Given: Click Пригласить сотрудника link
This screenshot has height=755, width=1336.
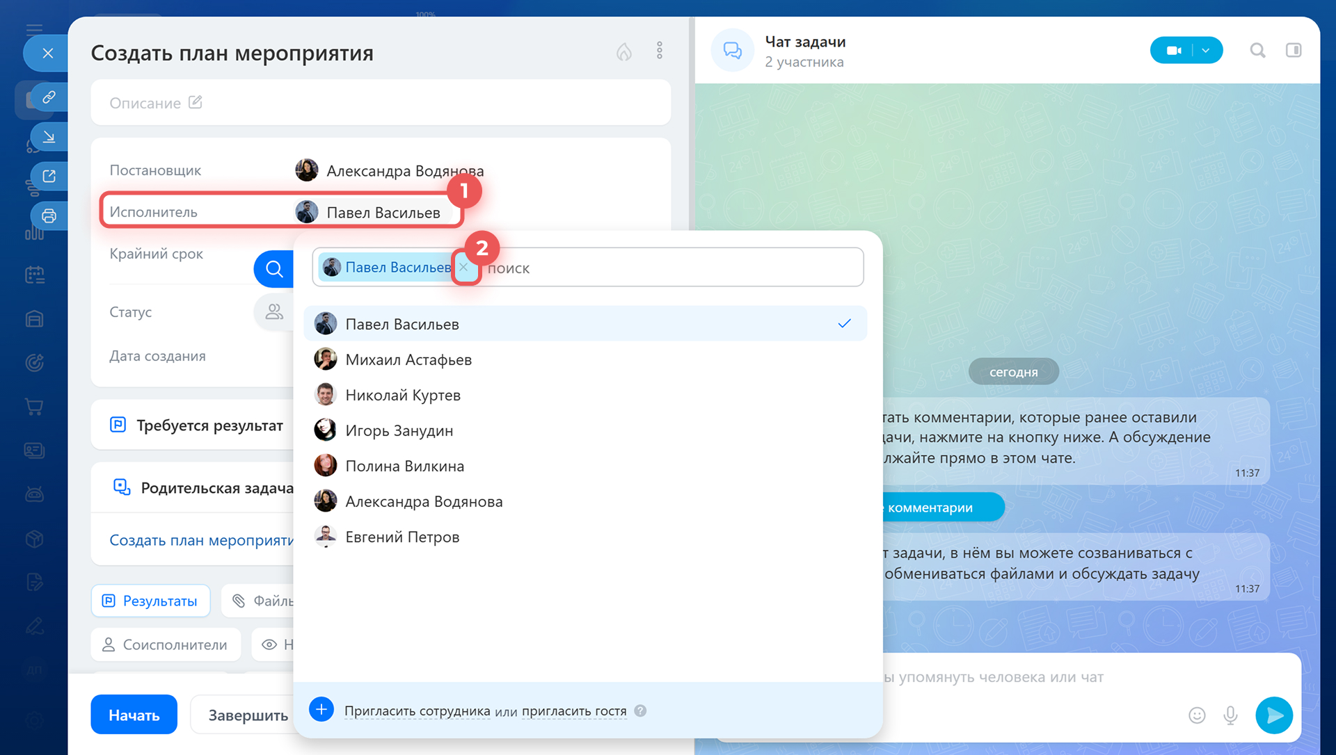Looking at the screenshot, I should tap(417, 711).
